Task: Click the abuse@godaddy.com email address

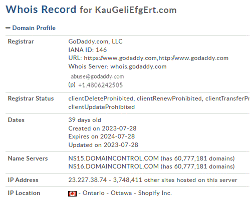Action: pyautogui.click(x=97, y=76)
